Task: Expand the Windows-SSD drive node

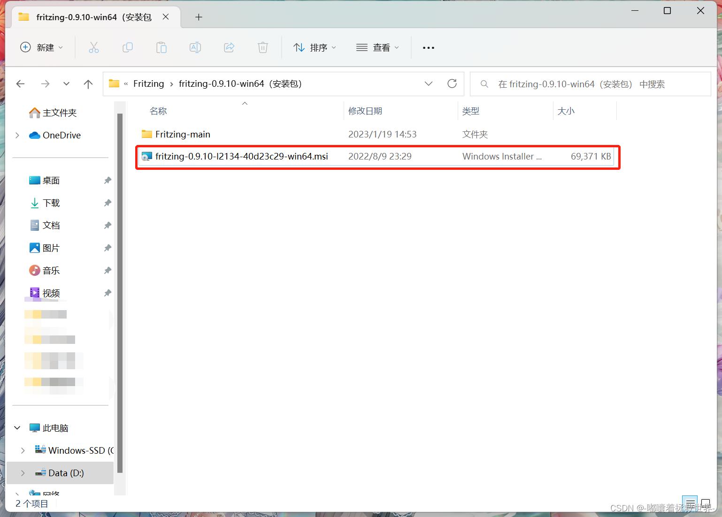Action: [23, 450]
